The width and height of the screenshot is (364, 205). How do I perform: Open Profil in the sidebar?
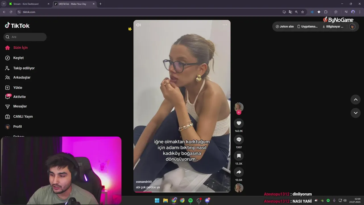pyautogui.click(x=13, y=126)
